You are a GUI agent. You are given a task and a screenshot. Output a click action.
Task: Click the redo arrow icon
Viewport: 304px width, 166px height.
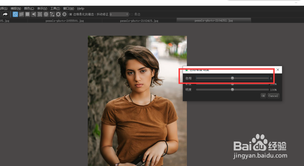pos(5,14)
